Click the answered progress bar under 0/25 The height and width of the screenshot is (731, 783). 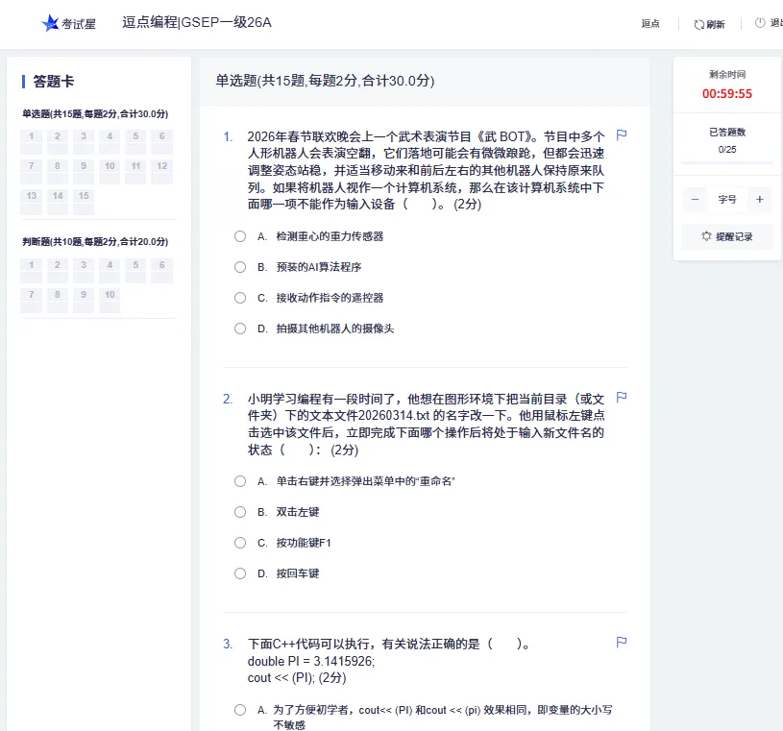tap(727, 162)
